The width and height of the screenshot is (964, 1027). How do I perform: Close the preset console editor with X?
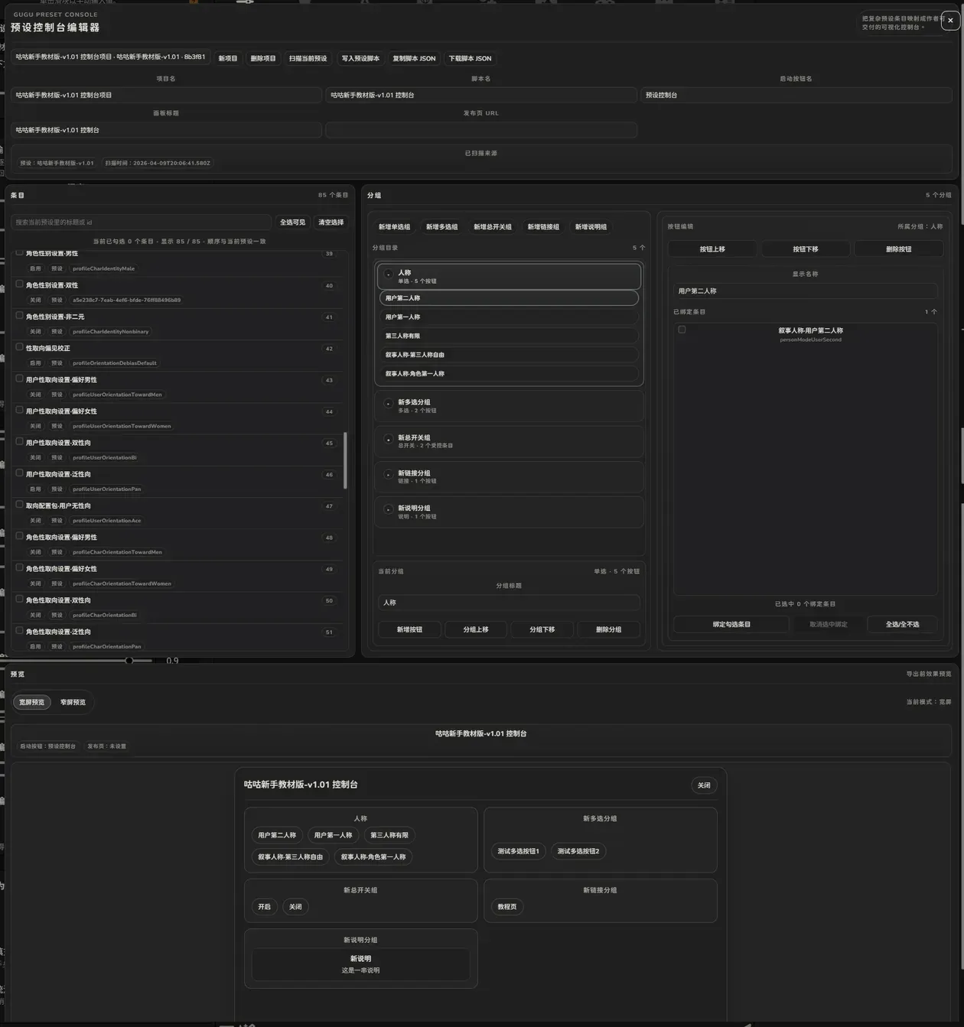[950, 21]
